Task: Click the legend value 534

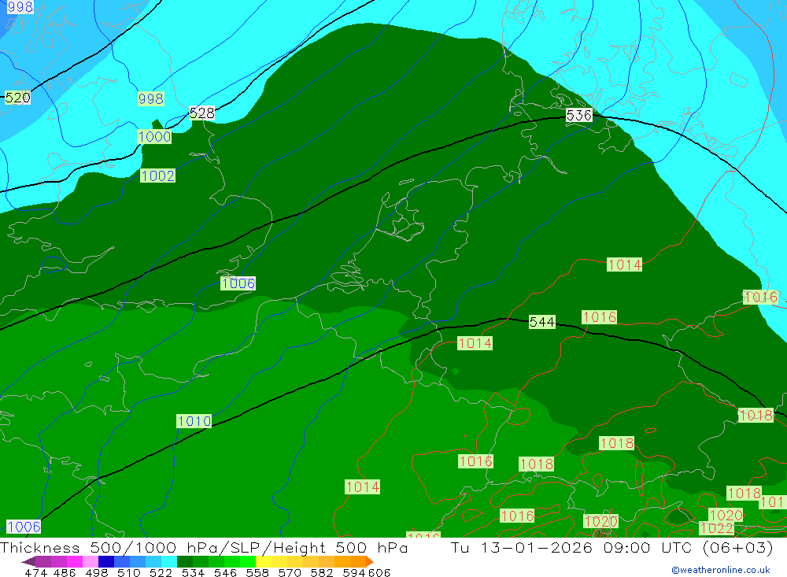Action: (194, 572)
